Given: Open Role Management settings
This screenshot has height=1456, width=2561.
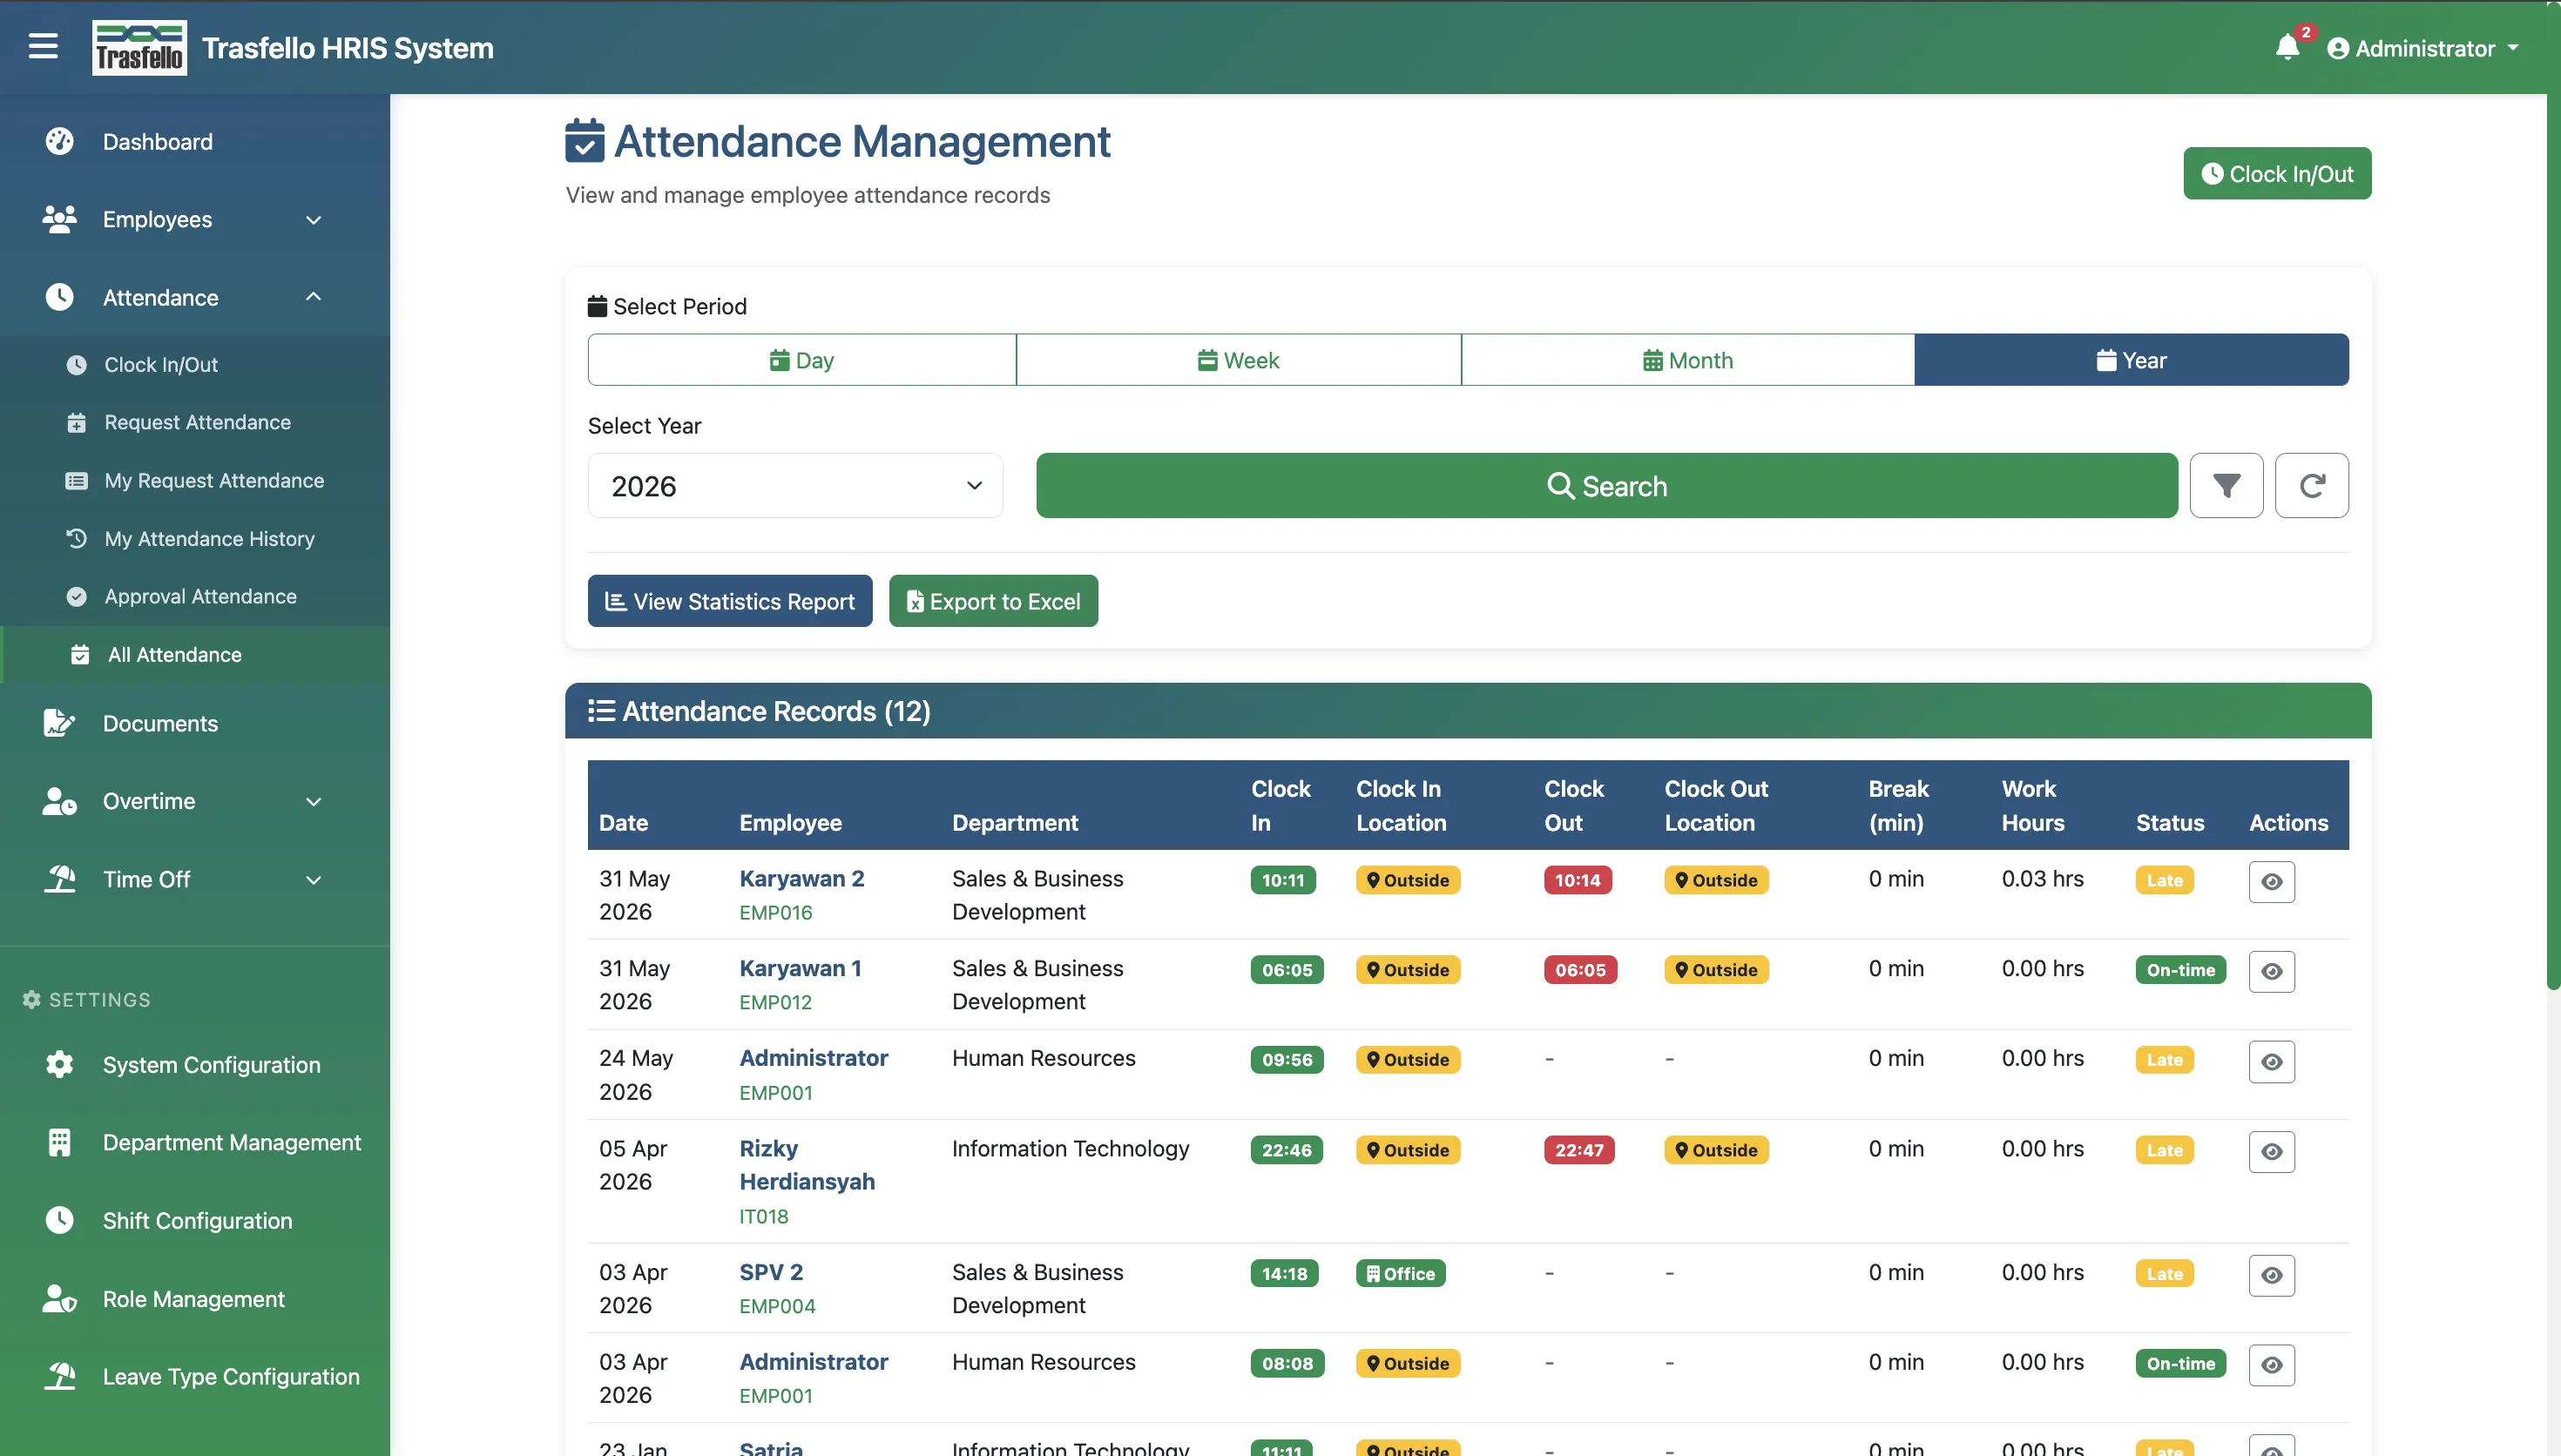Looking at the screenshot, I should [x=195, y=1300].
